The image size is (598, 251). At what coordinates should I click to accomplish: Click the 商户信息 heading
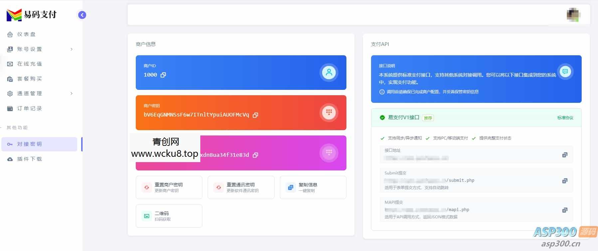146,44
